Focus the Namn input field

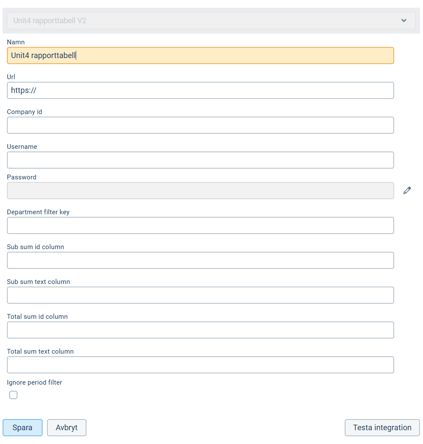point(200,55)
